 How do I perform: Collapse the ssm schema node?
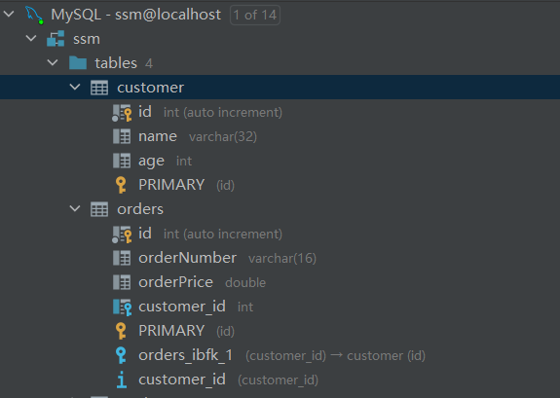click(31, 38)
